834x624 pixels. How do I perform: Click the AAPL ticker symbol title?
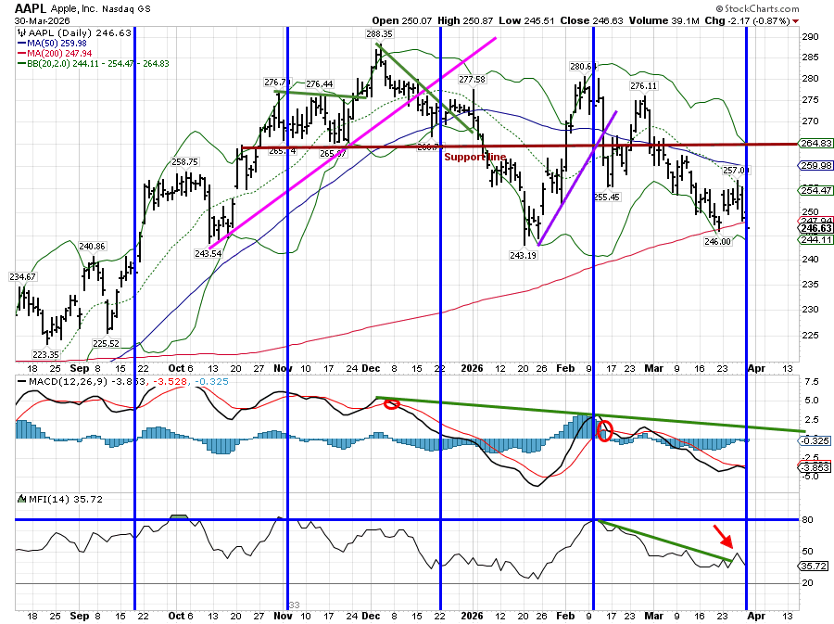coord(32,6)
